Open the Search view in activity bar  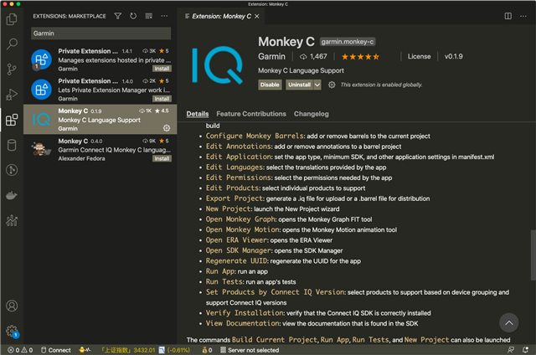click(12, 44)
